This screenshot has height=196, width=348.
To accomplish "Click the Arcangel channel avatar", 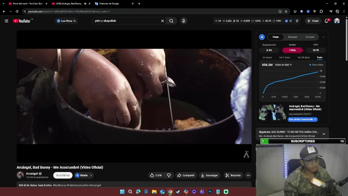I will pos(20,175).
